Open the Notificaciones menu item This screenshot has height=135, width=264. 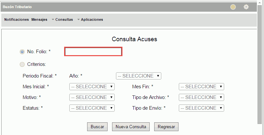17,19
